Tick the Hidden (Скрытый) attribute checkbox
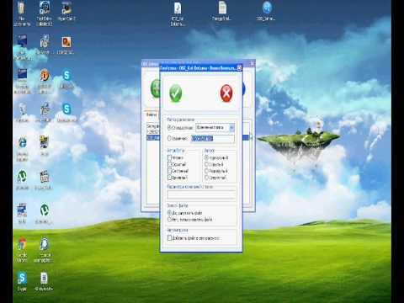Viewport: 404px width, 303px height. point(169,164)
